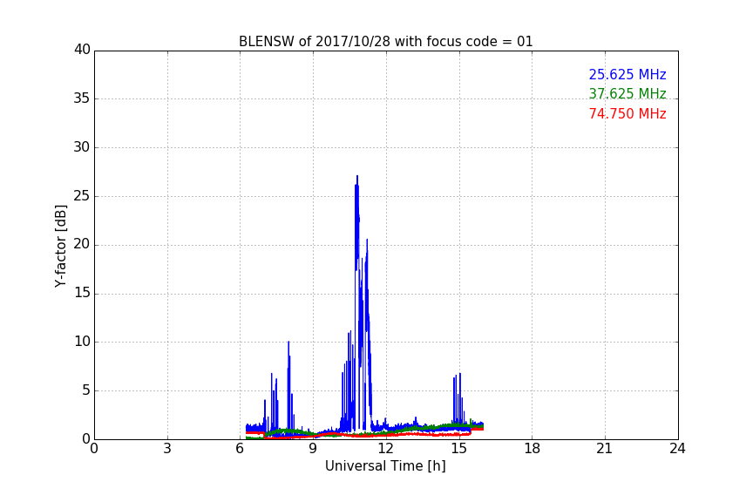Click the plot title 'BLENSW of 2017/10/28 with focus code = 01'
Image resolution: width=753 pixels, height=502 pixels.
[385, 42]
